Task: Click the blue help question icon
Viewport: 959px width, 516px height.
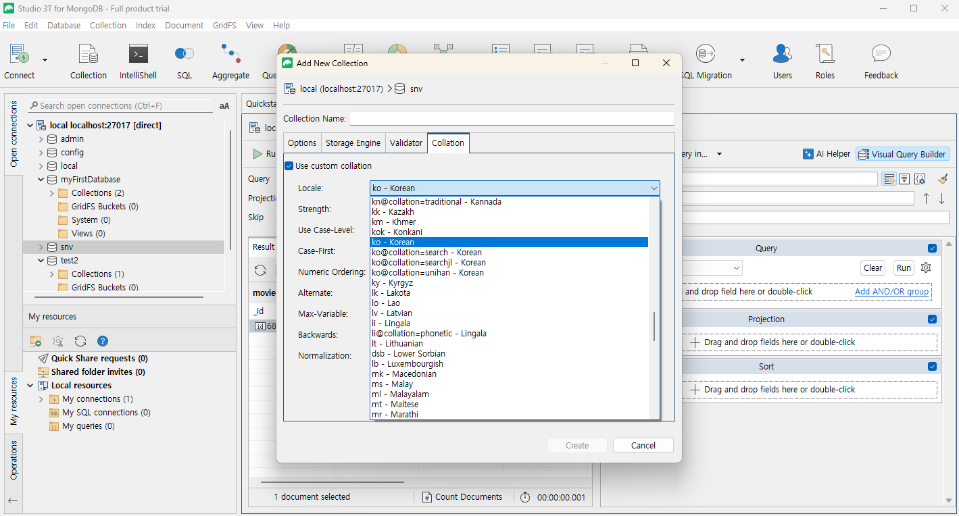Action: [x=103, y=341]
